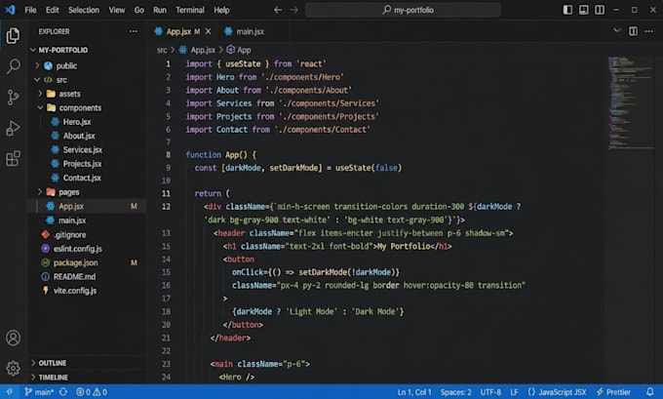This screenshot has height=399, width=663.
Task: Go forward with the navigation arrow
Action: (293, 10)
